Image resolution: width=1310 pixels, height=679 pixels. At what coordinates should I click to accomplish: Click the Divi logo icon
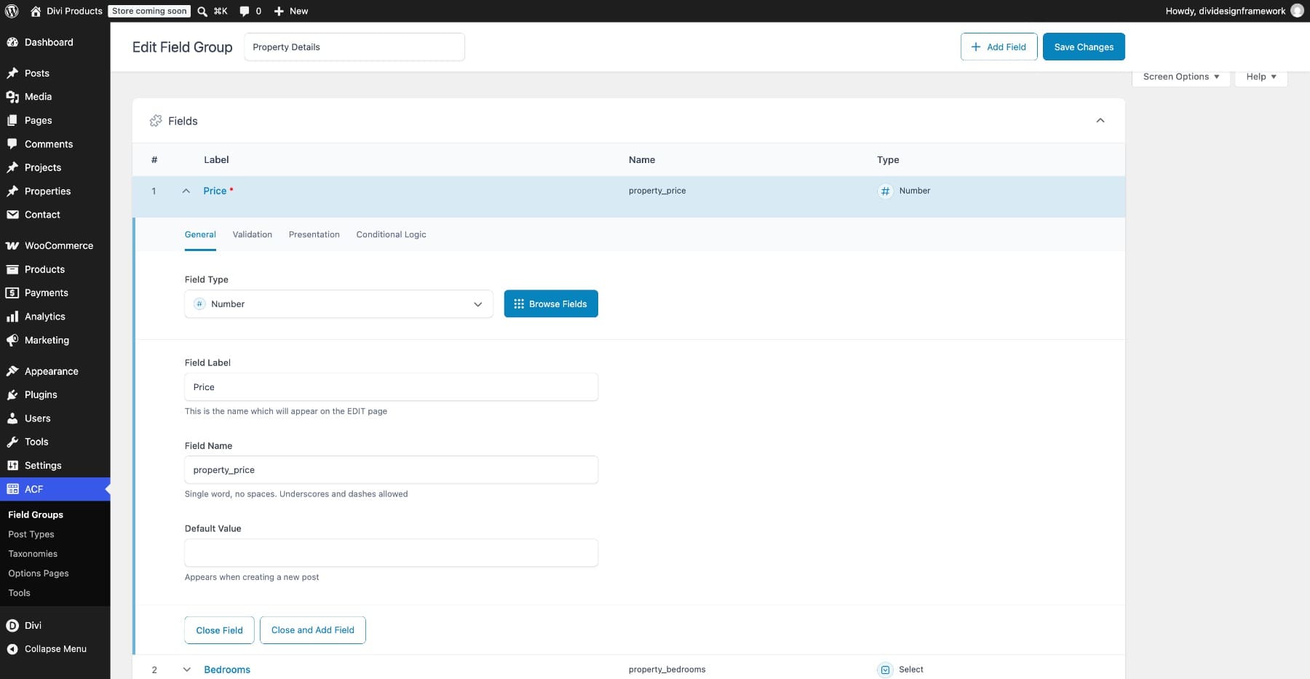(x=12, y=625)
